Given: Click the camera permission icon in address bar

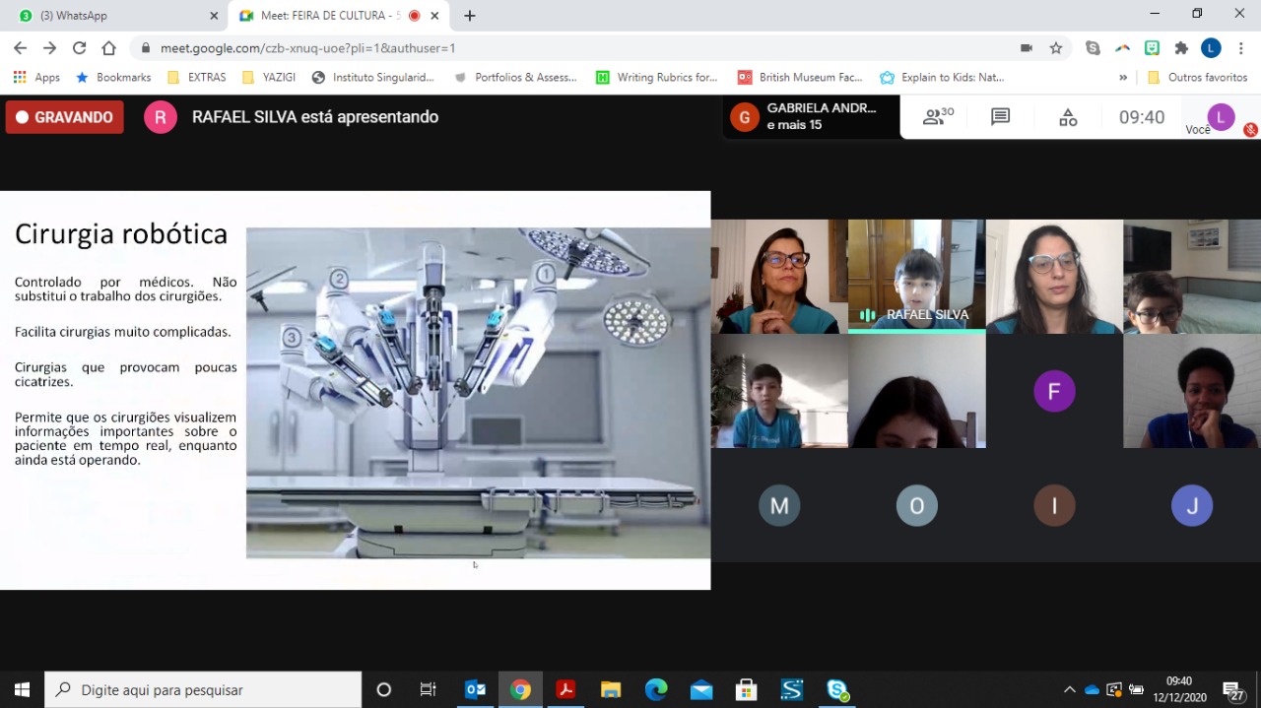Looking at the screenshot, I should pyautogui.click(x=1026, y=47).
